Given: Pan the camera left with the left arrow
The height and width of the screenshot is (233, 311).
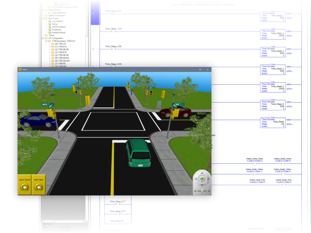Looking at the screenshot, I should 196,179.
